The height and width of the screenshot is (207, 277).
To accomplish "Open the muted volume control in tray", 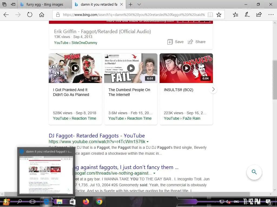I will (x=228, y=202).
